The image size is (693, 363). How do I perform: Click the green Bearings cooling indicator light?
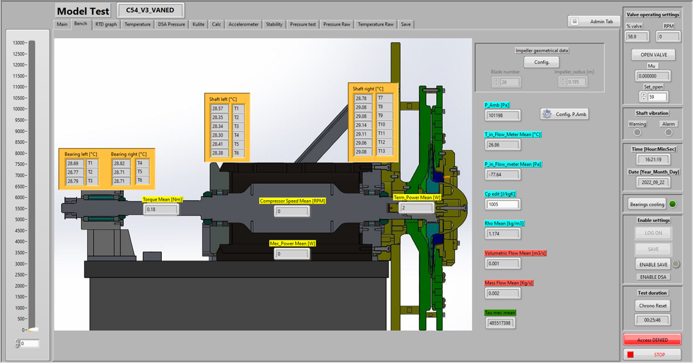pos(673,204)
